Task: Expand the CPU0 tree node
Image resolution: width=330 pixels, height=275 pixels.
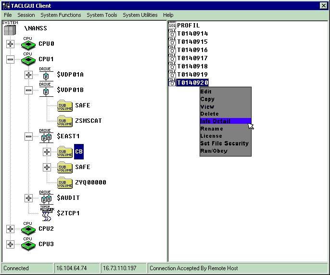Action: [x=10, y=44]
